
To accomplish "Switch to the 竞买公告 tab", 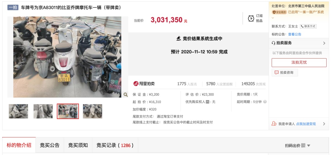I will pos(50,145).
